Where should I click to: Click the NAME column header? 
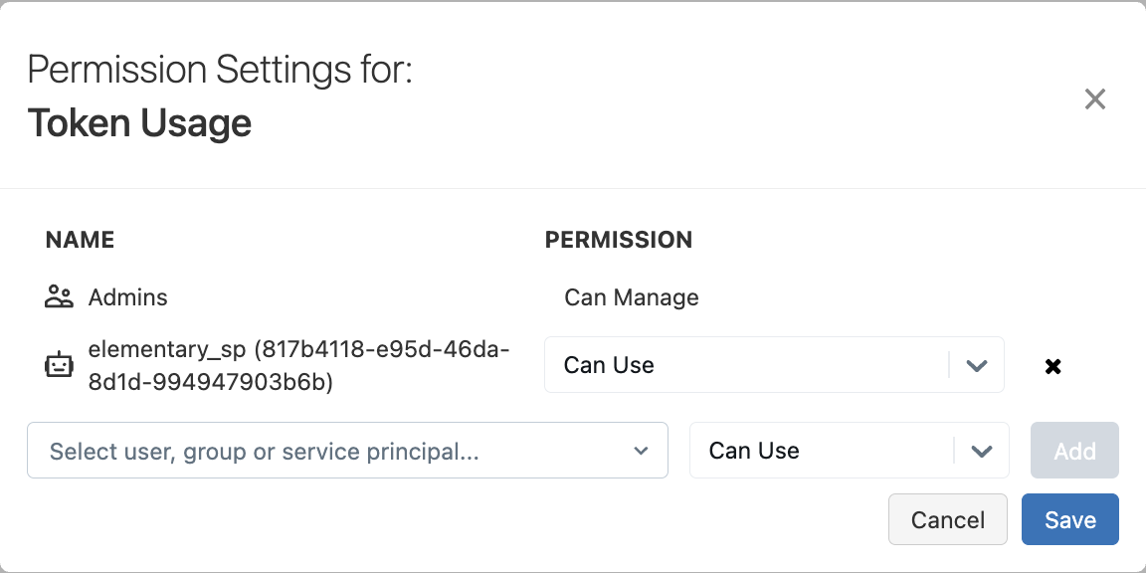(80, 240)
